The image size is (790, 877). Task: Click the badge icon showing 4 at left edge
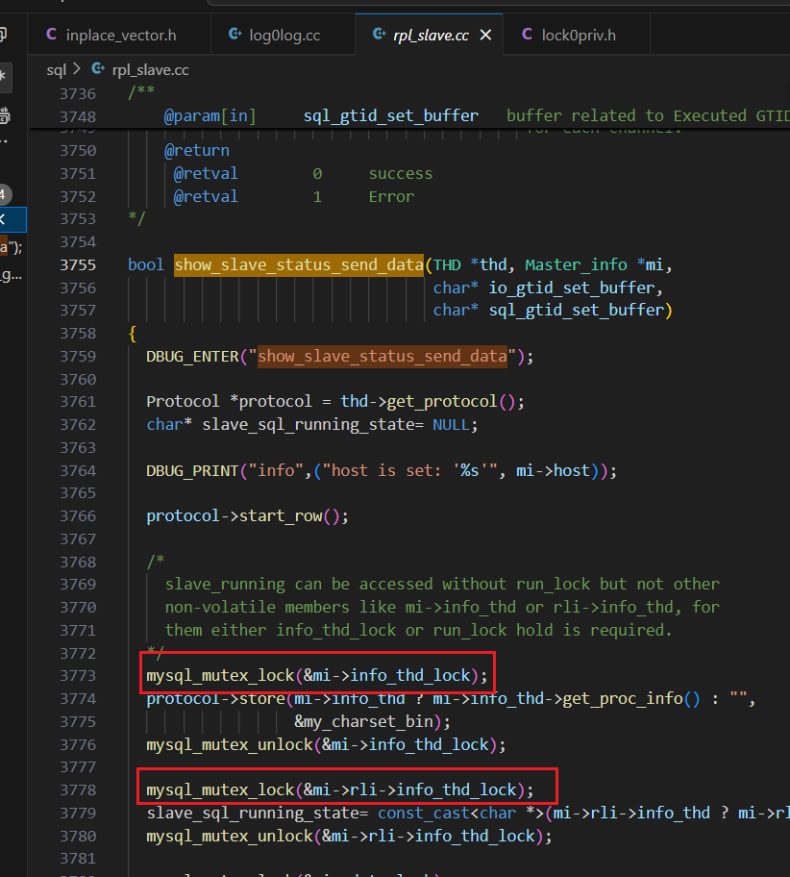coord(5,194)
